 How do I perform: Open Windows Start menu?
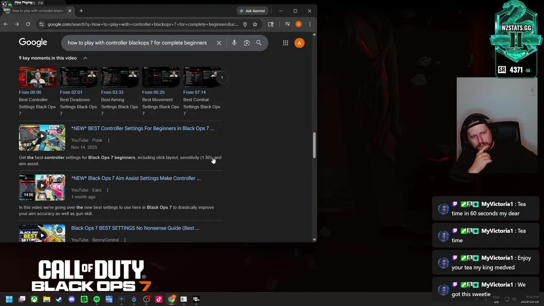click(9, 299)
